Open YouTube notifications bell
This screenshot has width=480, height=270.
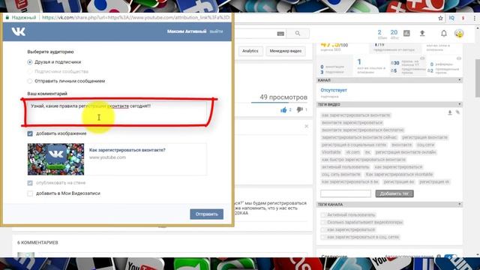click(x=443, y=33)
